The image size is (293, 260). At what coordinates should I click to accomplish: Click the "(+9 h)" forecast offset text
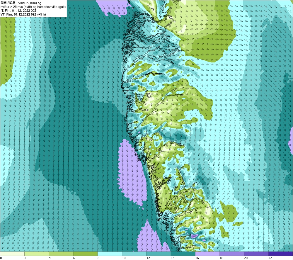click(x=42, y=14)
